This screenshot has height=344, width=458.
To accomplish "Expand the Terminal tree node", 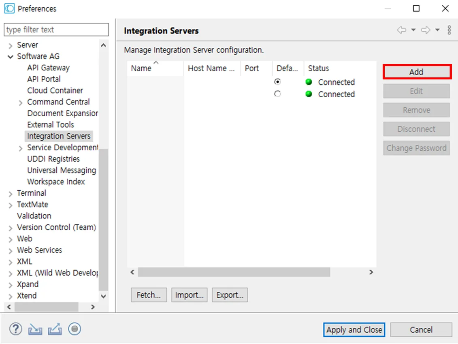I will click(11, 194).
